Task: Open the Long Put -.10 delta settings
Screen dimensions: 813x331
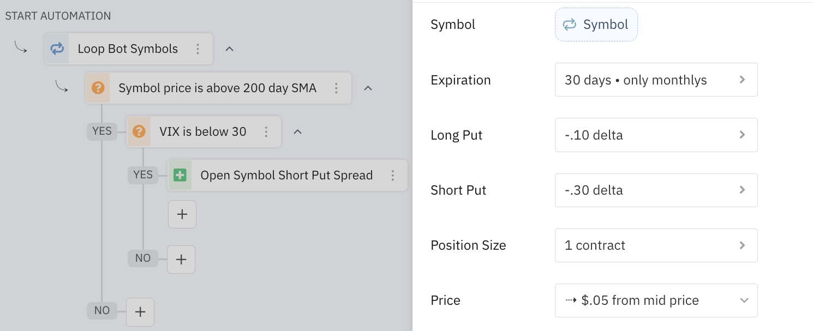Action: click(x=656, y=135)
